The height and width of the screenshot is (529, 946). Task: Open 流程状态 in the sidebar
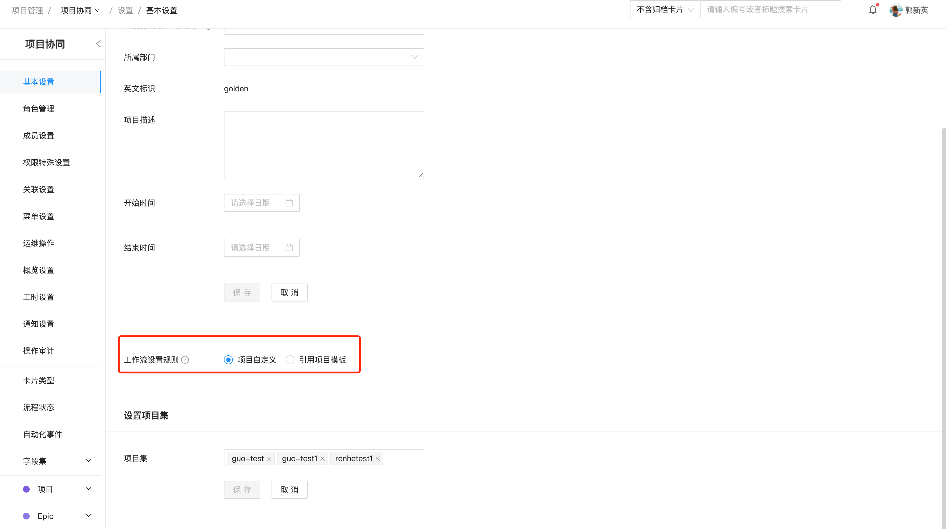click(x=39, y=407)
